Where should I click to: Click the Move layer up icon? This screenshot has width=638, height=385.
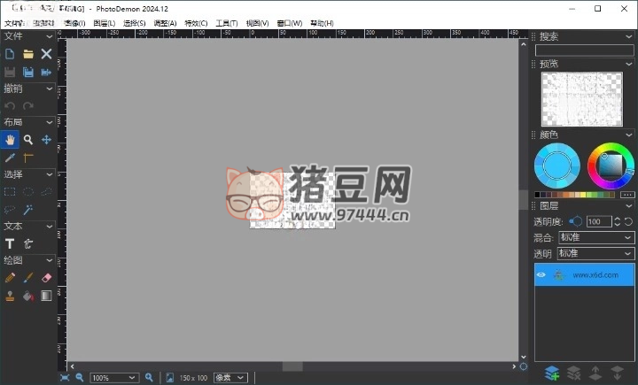595,373
